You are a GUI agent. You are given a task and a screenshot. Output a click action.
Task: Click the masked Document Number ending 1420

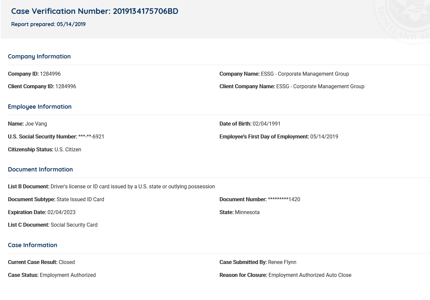(284, 200)
